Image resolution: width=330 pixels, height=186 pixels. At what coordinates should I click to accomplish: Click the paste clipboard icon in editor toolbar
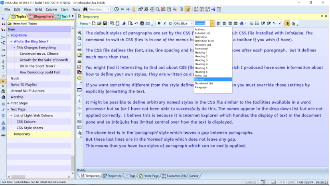tap(142, 24)
